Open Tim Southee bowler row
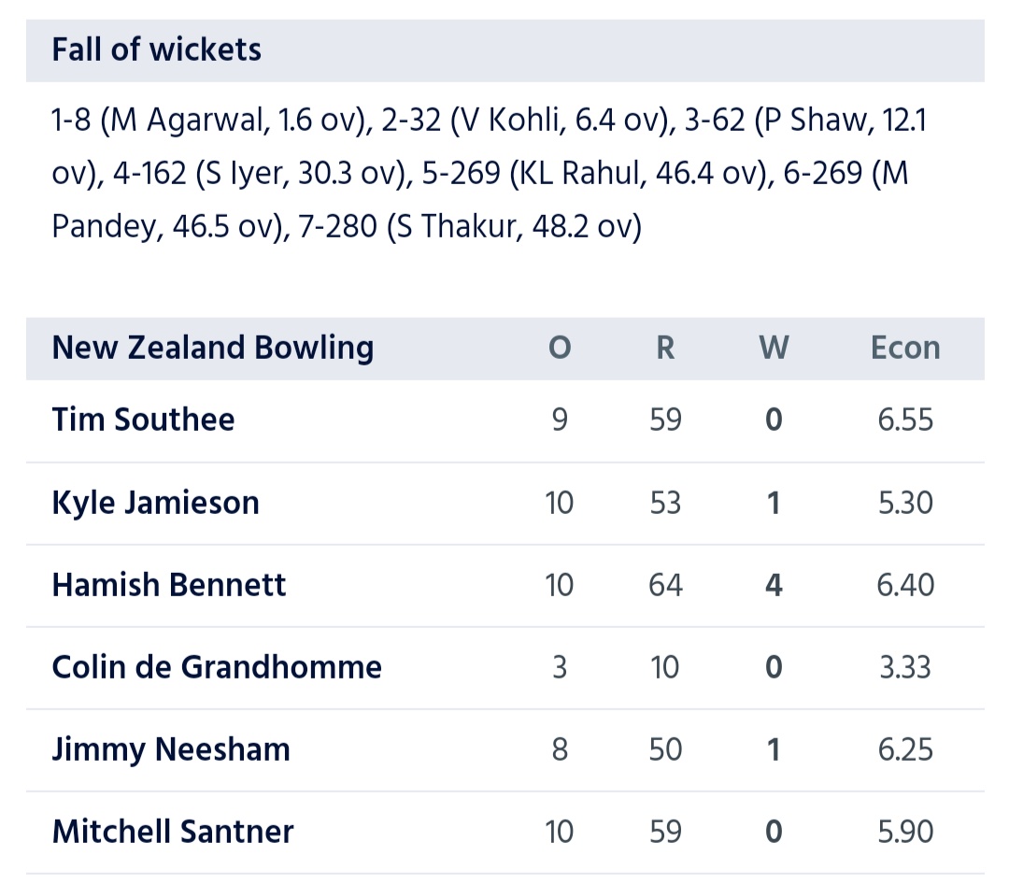 (505, 421)
